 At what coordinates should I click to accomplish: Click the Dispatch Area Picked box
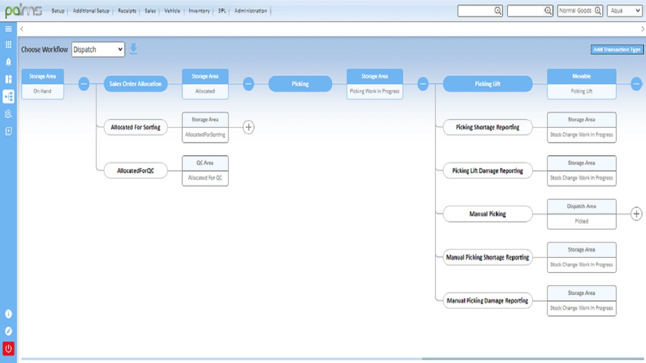pyautogui.click(x=581, y=214)
